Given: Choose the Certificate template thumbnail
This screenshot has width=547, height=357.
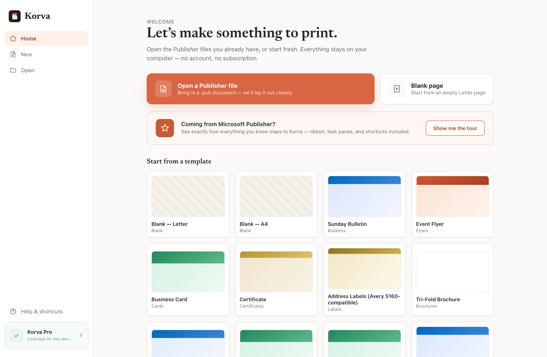Looking at the screenshot, I should 276,272.
